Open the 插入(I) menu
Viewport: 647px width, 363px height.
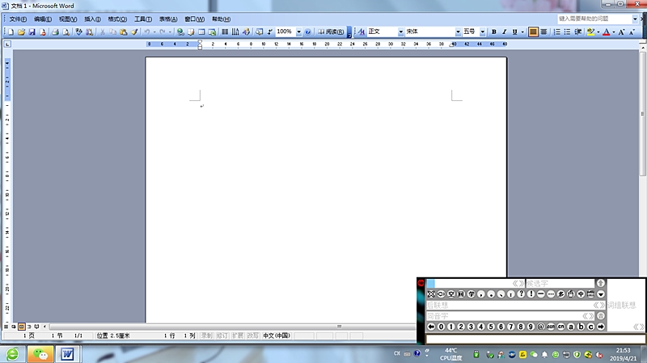tap(94, 19)
